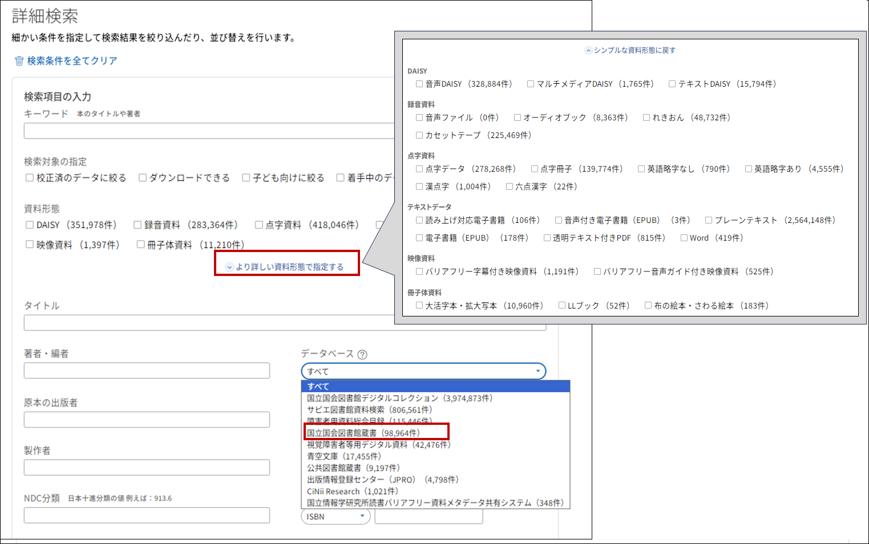Select 国立国会図書館蔵書 from the database list

pos(363,433)
